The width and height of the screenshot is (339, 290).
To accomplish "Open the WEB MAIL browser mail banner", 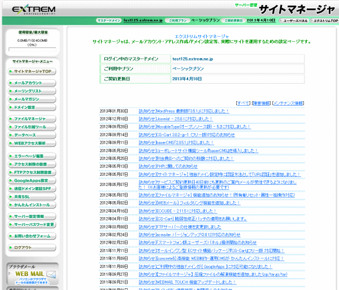I will click(32, 275).
